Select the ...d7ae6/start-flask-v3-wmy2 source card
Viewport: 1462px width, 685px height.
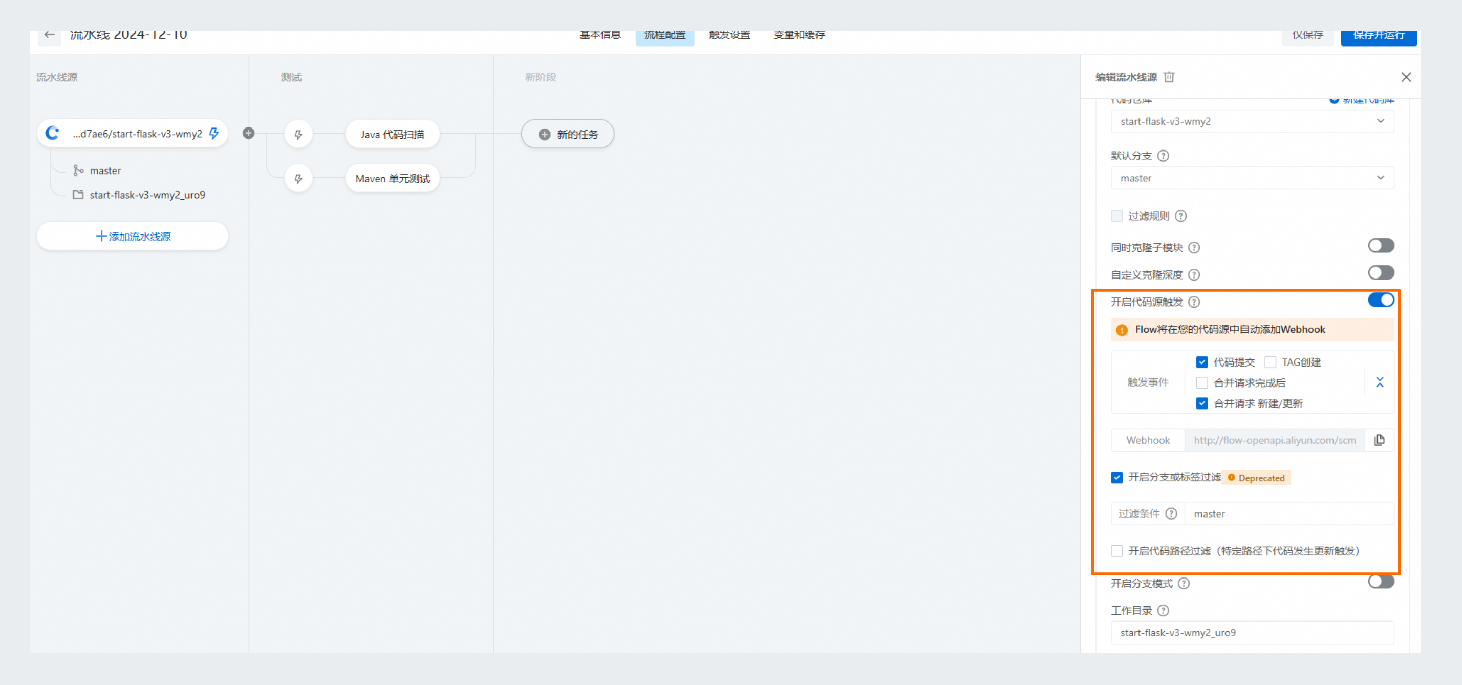click(x=133, y=134)
